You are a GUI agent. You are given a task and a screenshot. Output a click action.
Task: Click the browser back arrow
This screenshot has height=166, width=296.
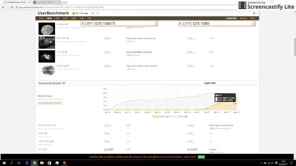click(3, 7)
